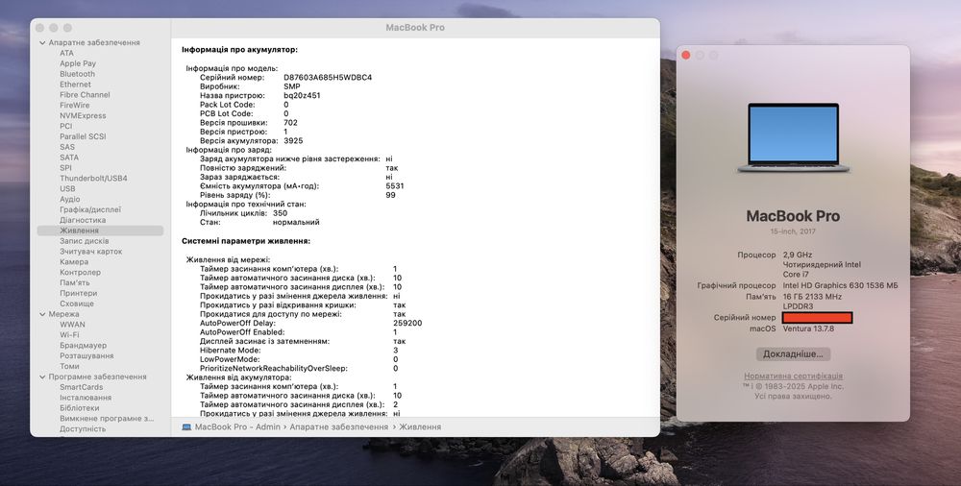This screenshot has height=486, width=961.
Task: Select Принтери entry
Action: tap(78, 294)
